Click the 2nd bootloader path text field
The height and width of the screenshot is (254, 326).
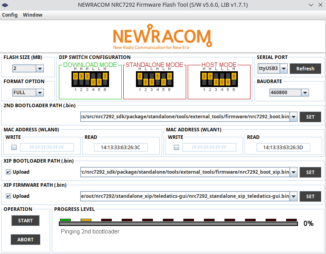click(185, 117)
